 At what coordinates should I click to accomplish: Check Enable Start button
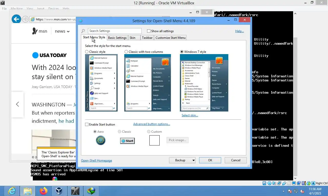point(87,125)
